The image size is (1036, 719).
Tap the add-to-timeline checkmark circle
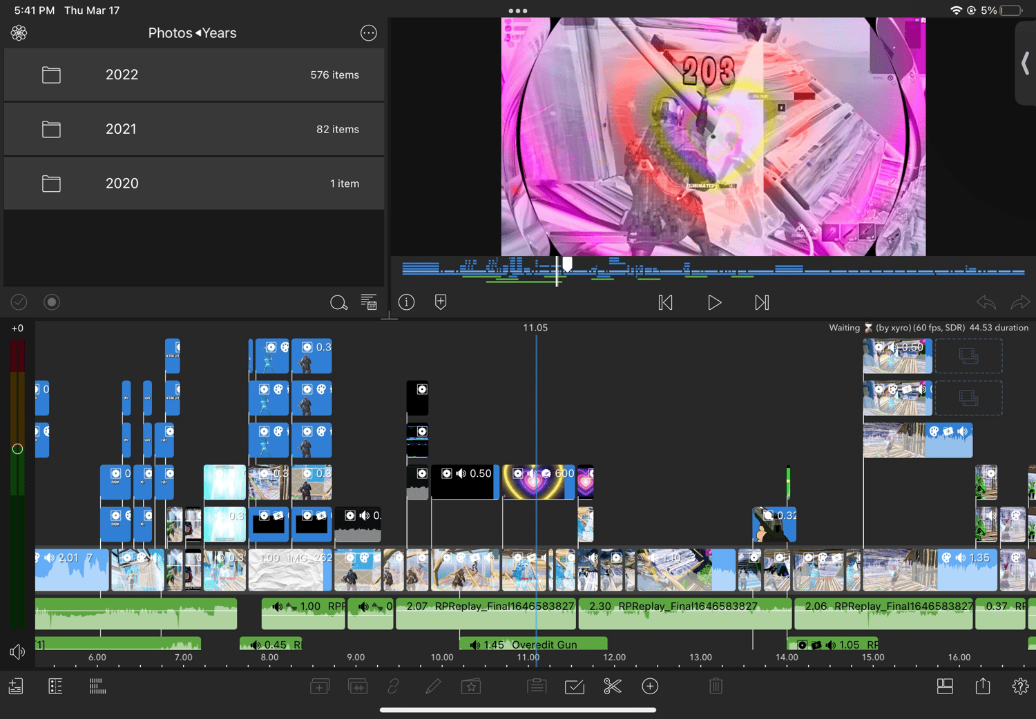(19, 302)
